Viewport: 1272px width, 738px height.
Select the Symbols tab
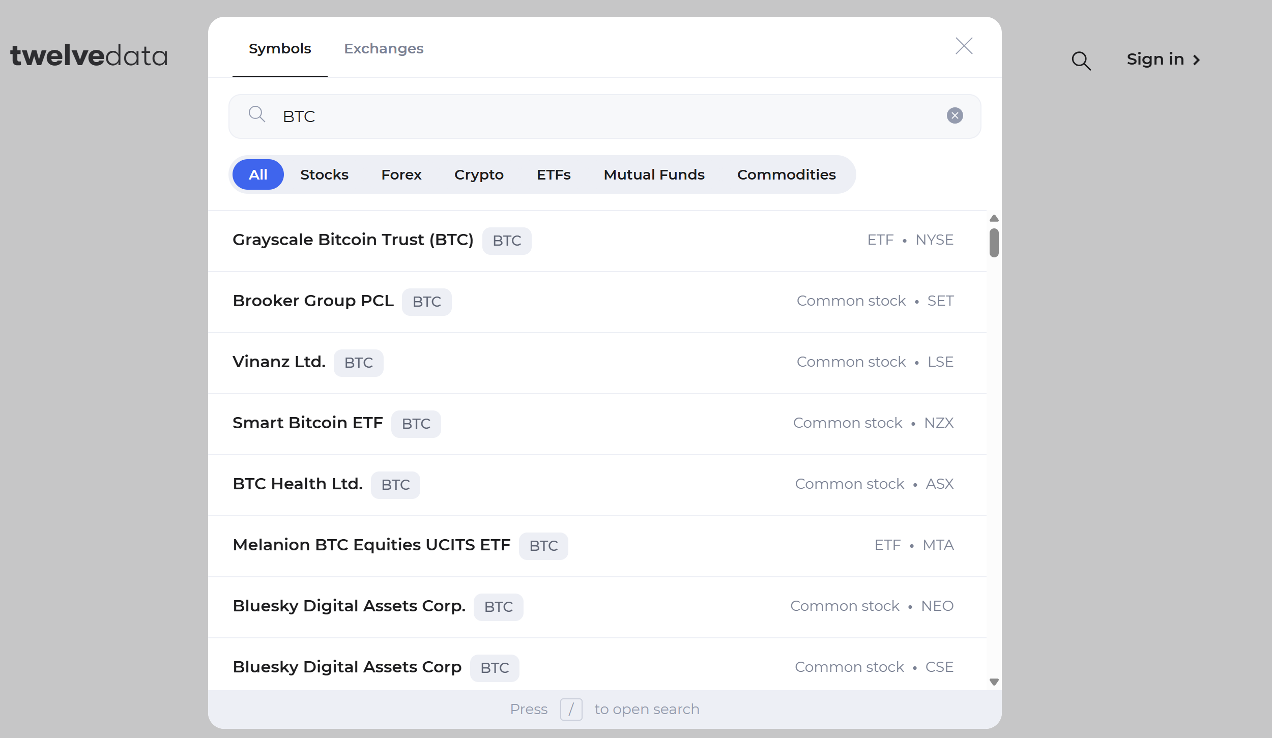coord(280,49)
